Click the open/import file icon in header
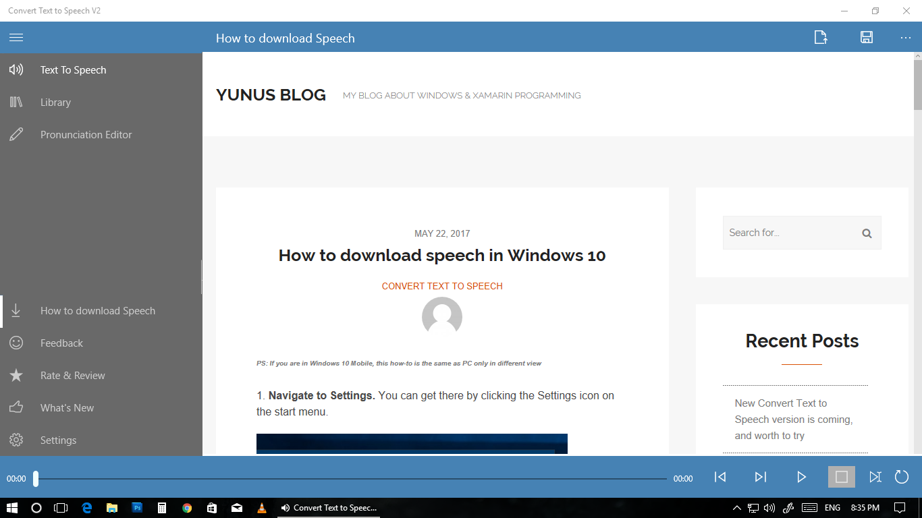The height and width of the screenshot is (518, 922). click(x=821, y=38)
